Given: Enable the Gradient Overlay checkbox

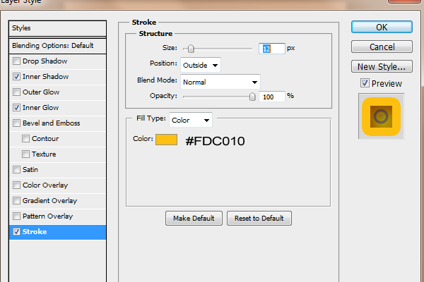Looking at the screenshot, I should click(x=16, y=201).
